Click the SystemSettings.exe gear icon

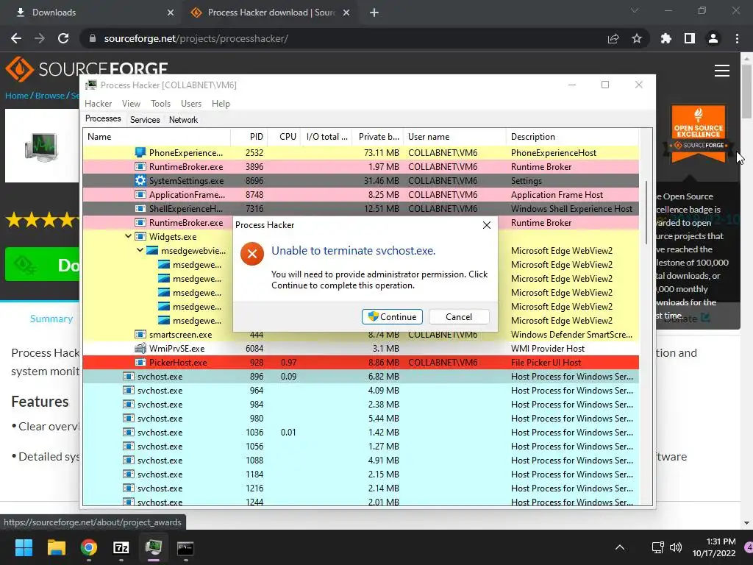point(140,181)
